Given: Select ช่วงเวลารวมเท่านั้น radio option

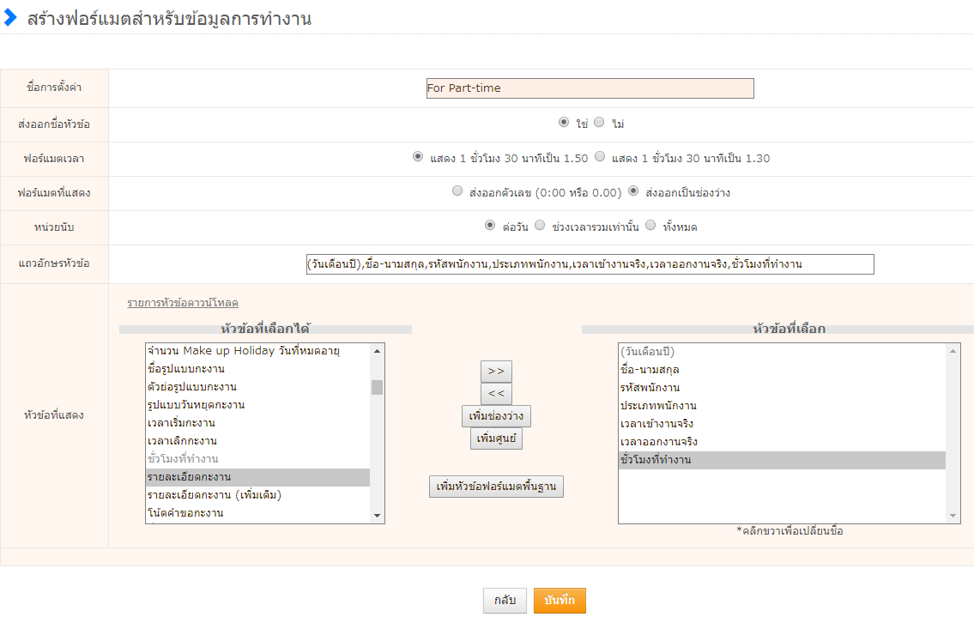Looking at the screenshot, I should (540, 226).
